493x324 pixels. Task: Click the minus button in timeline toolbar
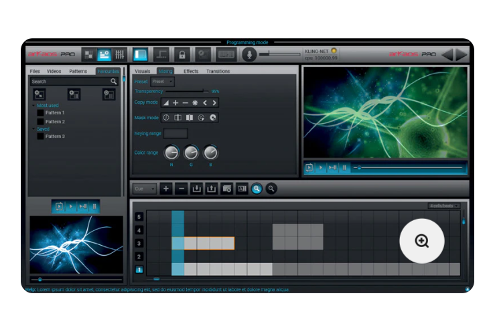pyautogui.click(x=181, y=189)
